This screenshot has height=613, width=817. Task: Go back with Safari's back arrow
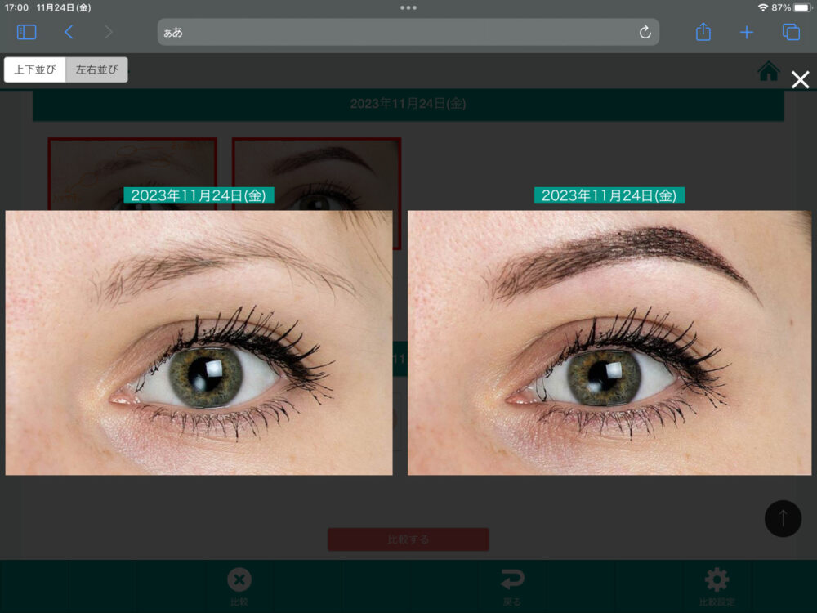click(69, 32)
